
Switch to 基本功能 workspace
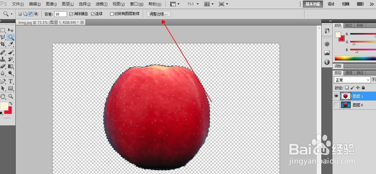tap(313, 4)
